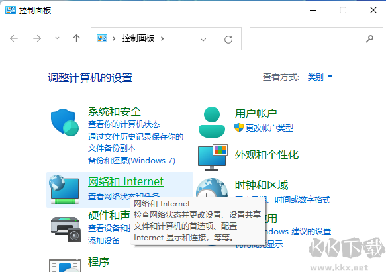
Task: Click 更改帐户类型 link
Action: 269,128
